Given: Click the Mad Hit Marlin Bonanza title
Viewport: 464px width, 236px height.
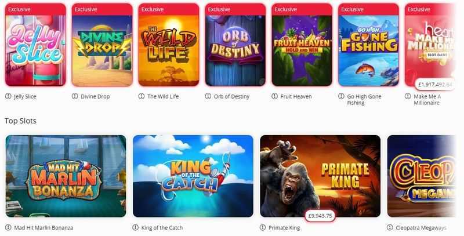Looking at the screenshot, I should click(43, 228).
